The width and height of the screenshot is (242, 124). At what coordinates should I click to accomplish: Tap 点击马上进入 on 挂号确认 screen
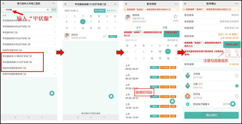(x=232, y=44)
